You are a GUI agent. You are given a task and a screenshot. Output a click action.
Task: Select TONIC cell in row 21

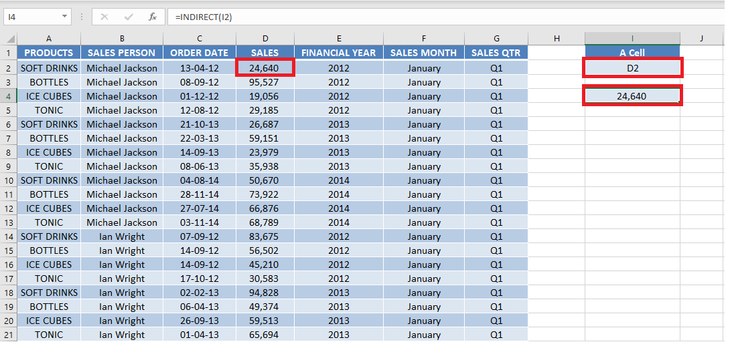point(49,334)
